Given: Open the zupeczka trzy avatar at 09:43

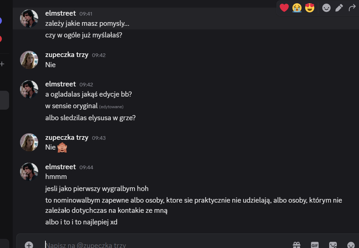Looking at the screenshot, I should (x=29, y=142).
